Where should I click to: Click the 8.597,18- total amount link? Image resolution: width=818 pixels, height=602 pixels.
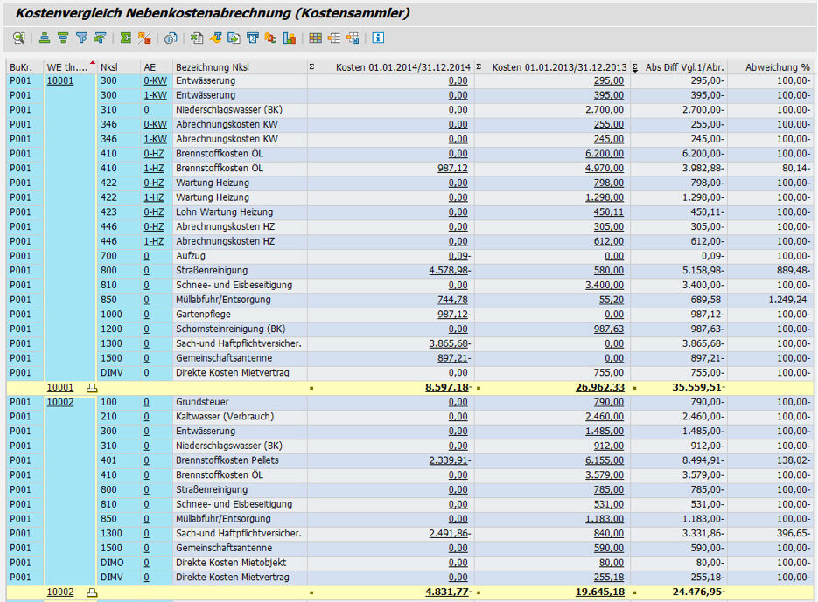448,387
